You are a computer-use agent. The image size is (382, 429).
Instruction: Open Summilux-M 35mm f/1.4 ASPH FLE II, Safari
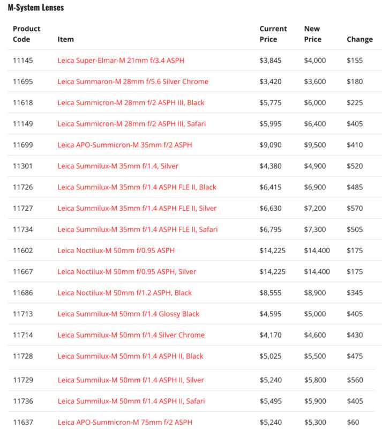point(137,230)
